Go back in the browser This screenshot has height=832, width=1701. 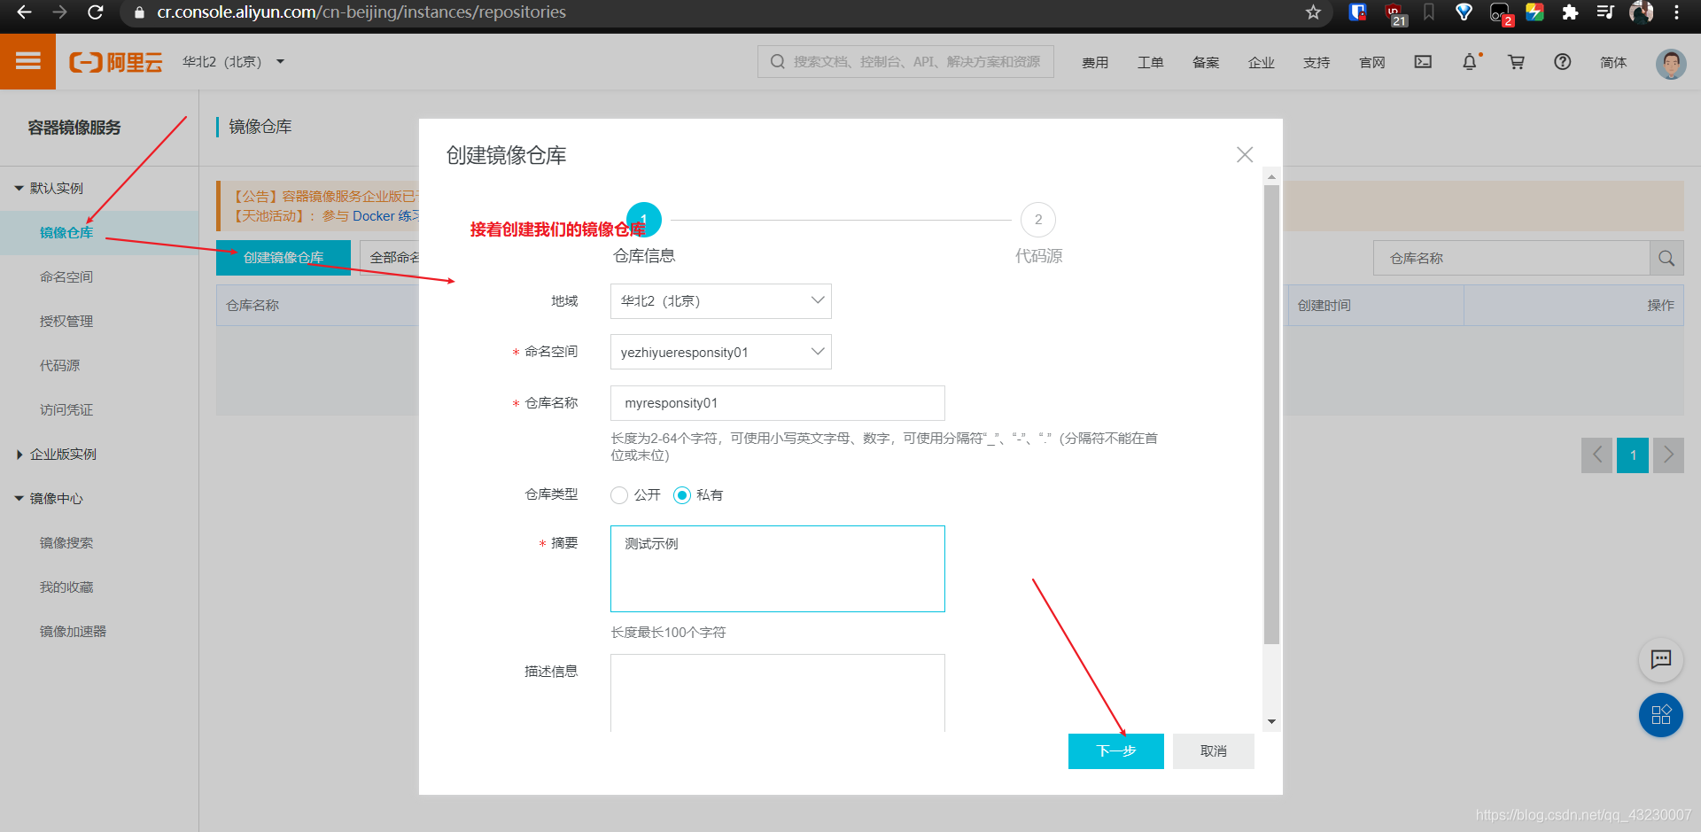point(24,12)
